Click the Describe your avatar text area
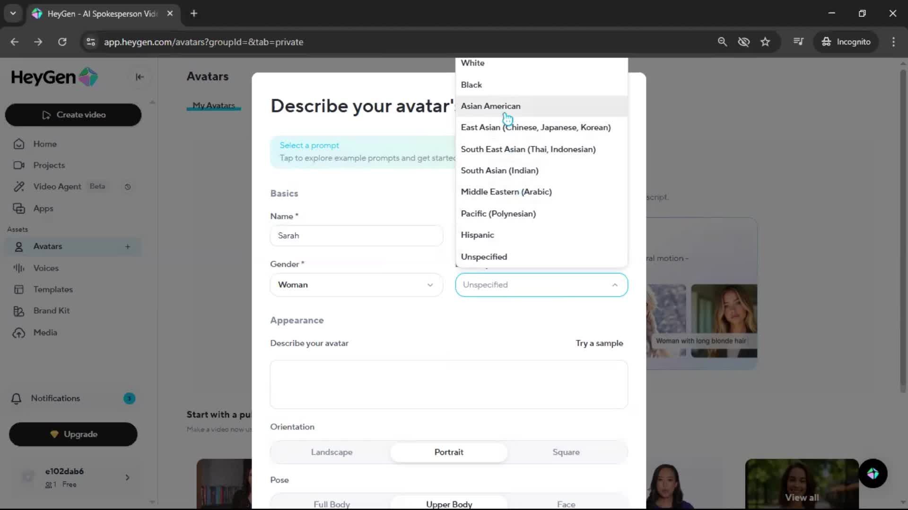The image size is (908, 510). coord(448,384)
